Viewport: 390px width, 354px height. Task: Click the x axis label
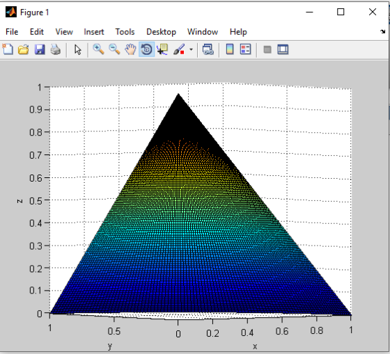255,346
